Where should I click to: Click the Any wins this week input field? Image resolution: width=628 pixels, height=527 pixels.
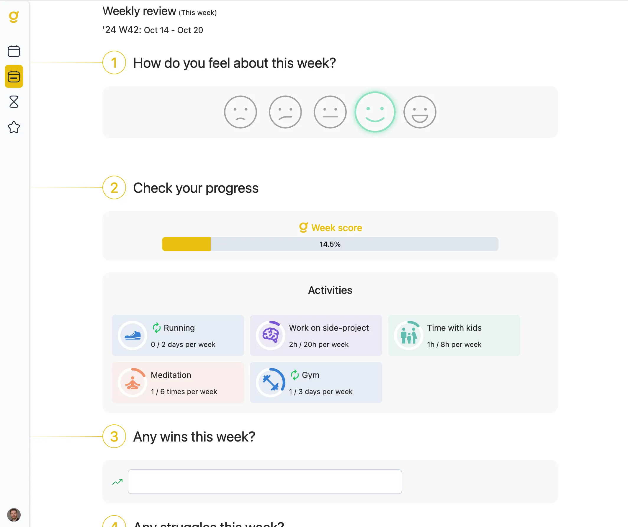click(264, 481)
